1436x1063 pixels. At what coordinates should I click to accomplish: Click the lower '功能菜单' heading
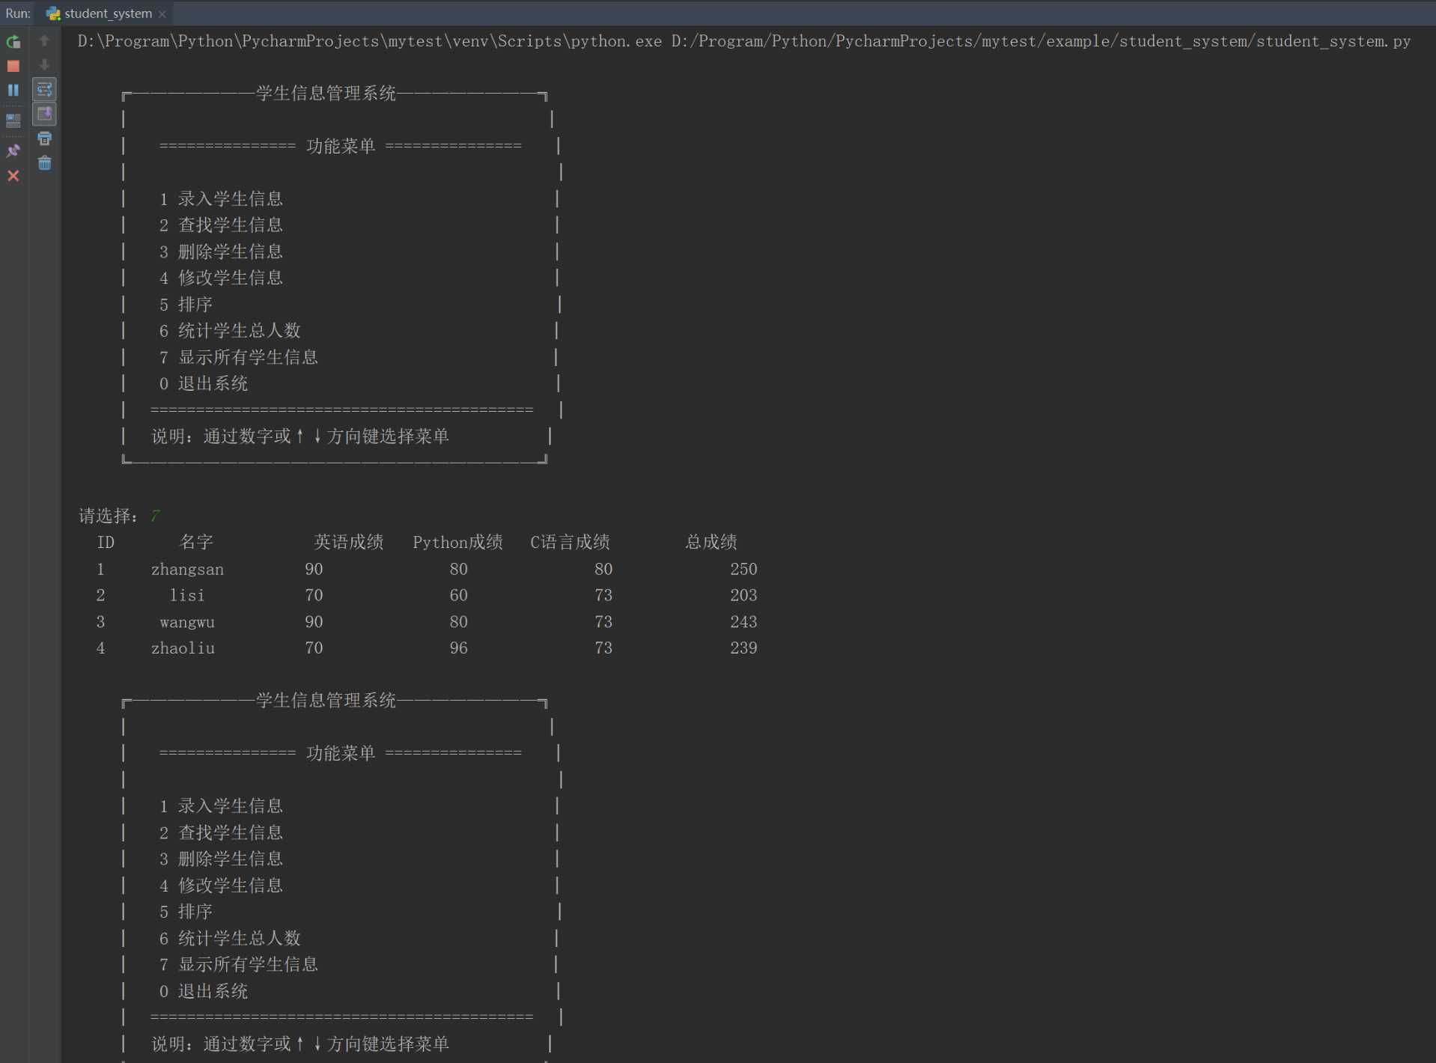341,753
